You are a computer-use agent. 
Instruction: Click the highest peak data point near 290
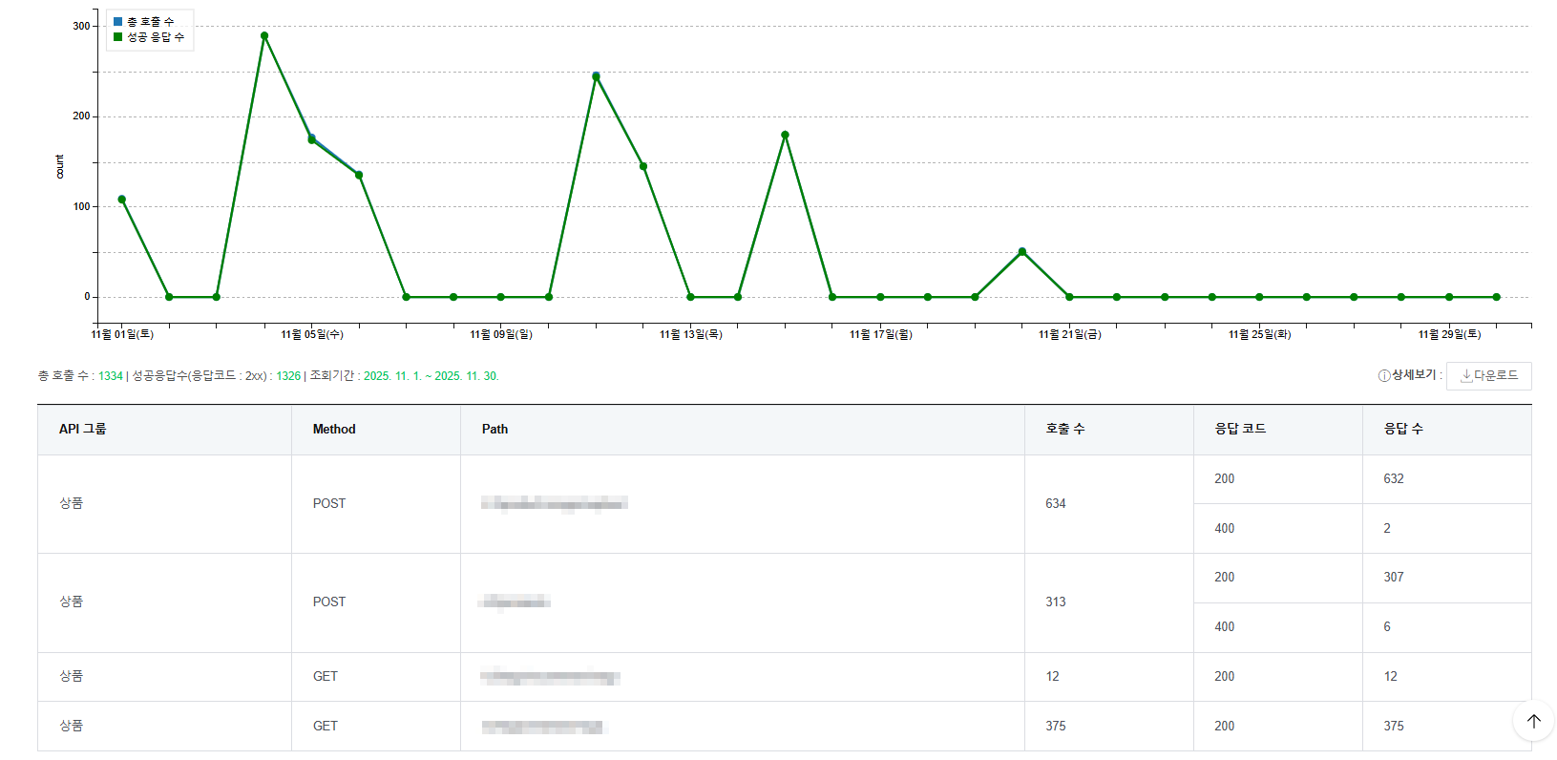point(264,36)
